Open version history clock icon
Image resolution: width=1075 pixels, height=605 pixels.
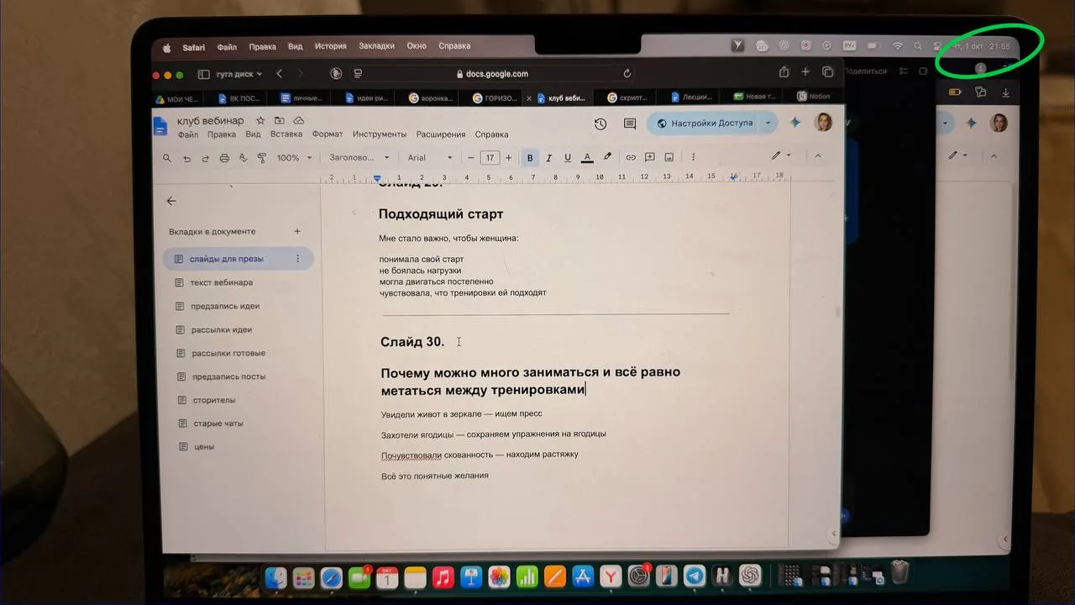pos(600,124)
